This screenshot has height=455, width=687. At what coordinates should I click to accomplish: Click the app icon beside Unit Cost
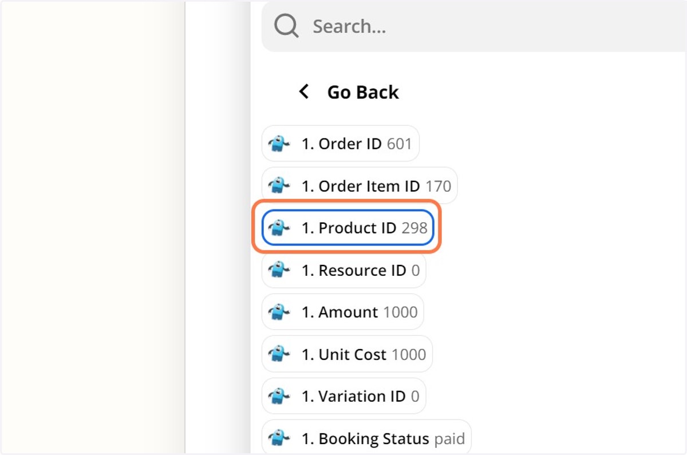click(279, 354)
